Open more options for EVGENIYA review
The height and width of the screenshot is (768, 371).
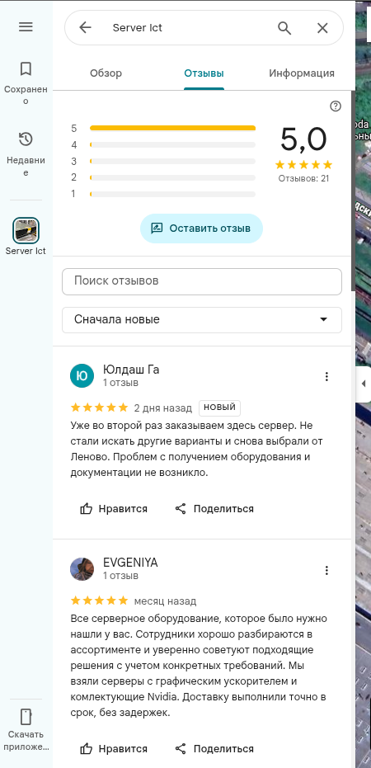pyautogui.click(x=326, y=570)
